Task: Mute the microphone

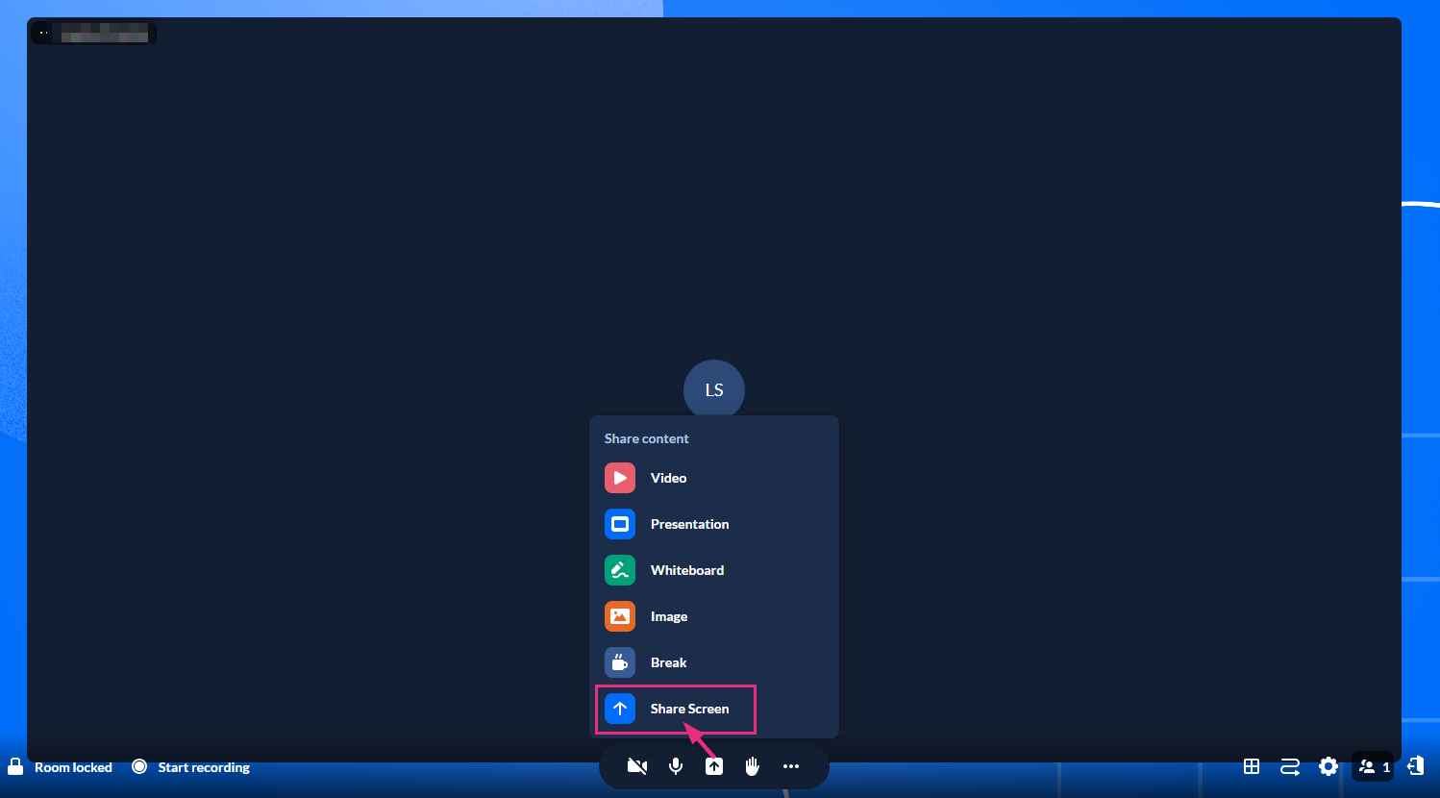Action: 676,766
